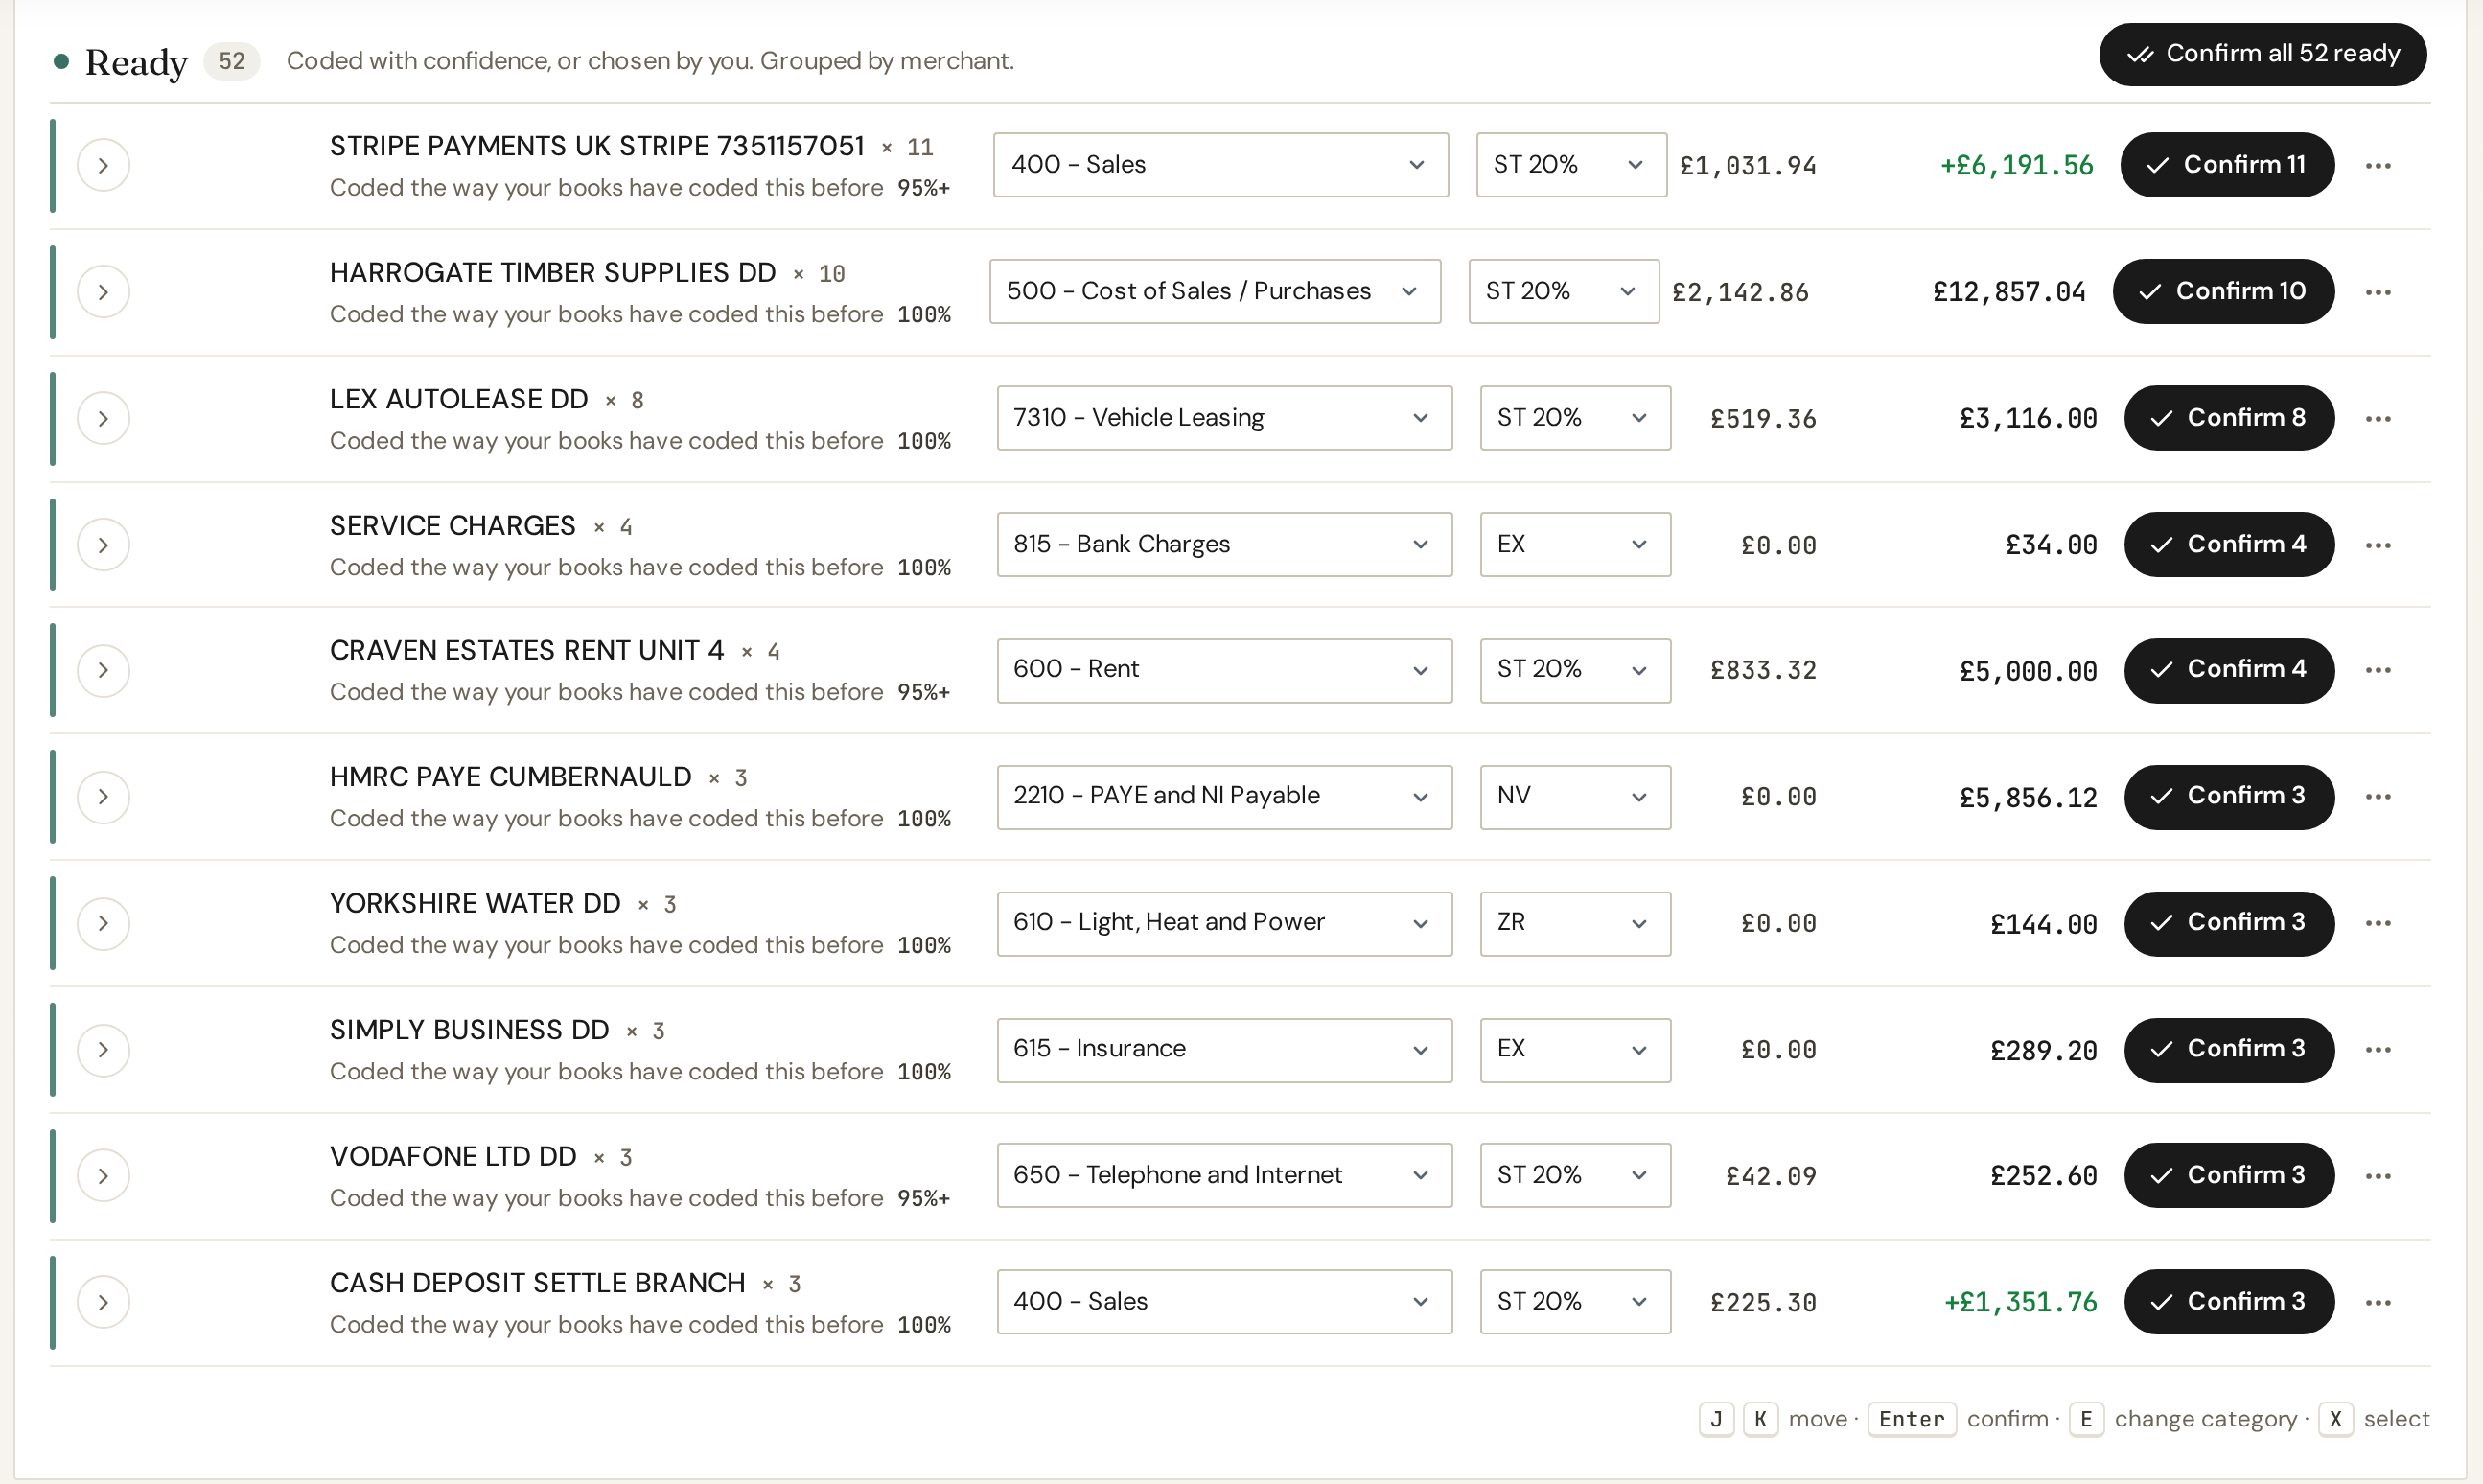Change the EX tax rate for Service Charges
The height and width of the screenshot is (1484, 2483).
click(1575, 545)
